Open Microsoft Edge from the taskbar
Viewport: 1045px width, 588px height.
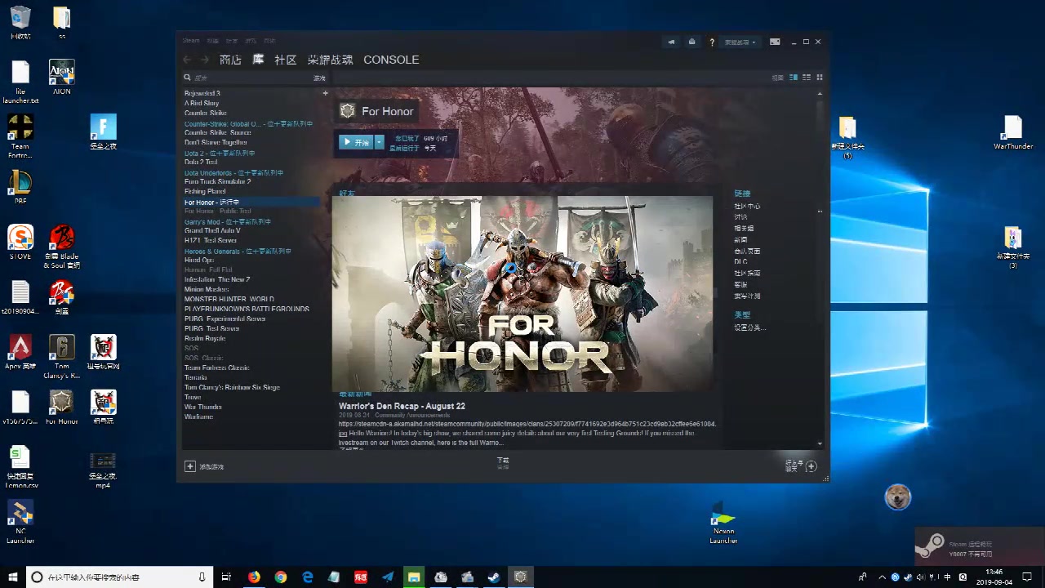point(308,577)
